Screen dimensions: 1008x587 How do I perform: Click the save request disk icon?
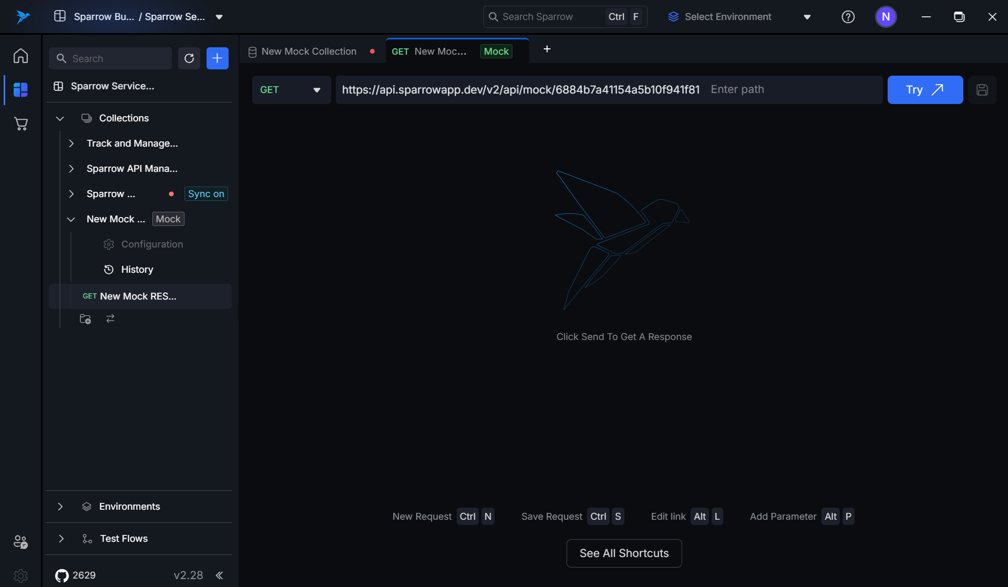tap(982, 90)
